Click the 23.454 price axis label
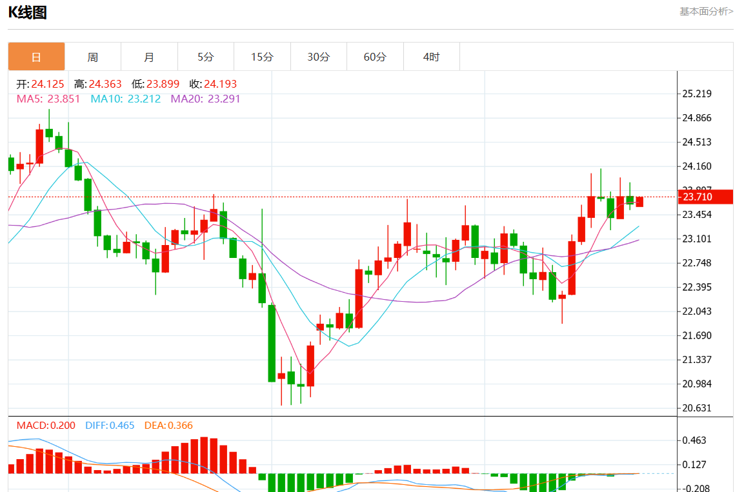This screenshot has height=492, width=744. [696, 214]
